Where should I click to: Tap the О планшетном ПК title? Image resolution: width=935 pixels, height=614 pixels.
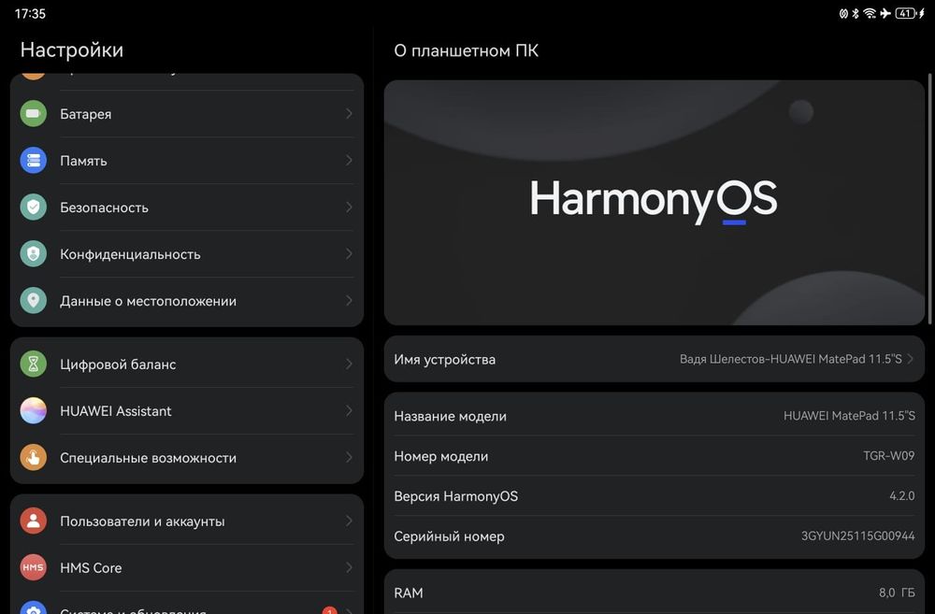tap(466, 50)
